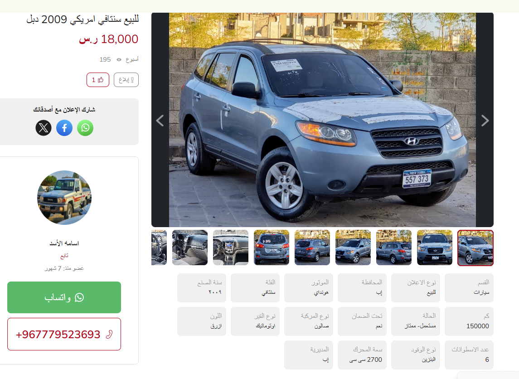Show previous photo with left arrow
Image resolution: width=519 pixels, height=379 pixels.
[x=160, y=121]
